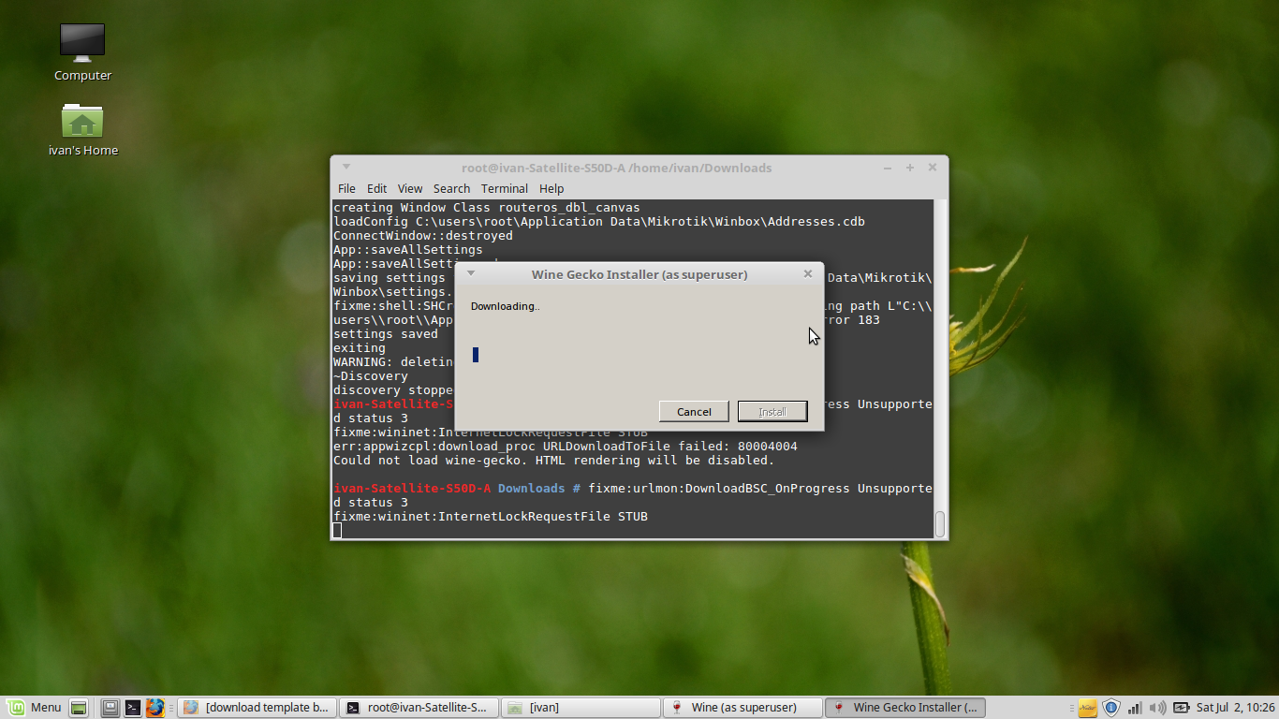Minimize the terminal window
Image resolution: width=1279 pixels, height=719 pixels.
[x=888, y=168]
